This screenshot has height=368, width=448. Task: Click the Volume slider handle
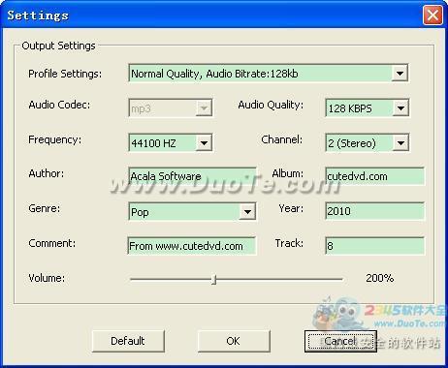point(213,279)
